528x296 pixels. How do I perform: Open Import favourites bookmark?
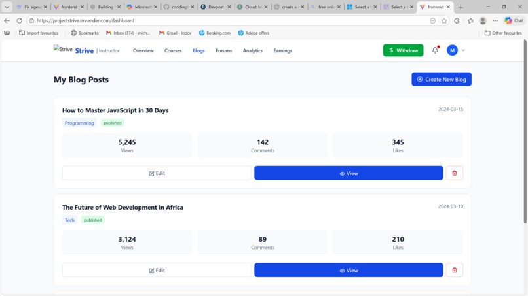39,33
